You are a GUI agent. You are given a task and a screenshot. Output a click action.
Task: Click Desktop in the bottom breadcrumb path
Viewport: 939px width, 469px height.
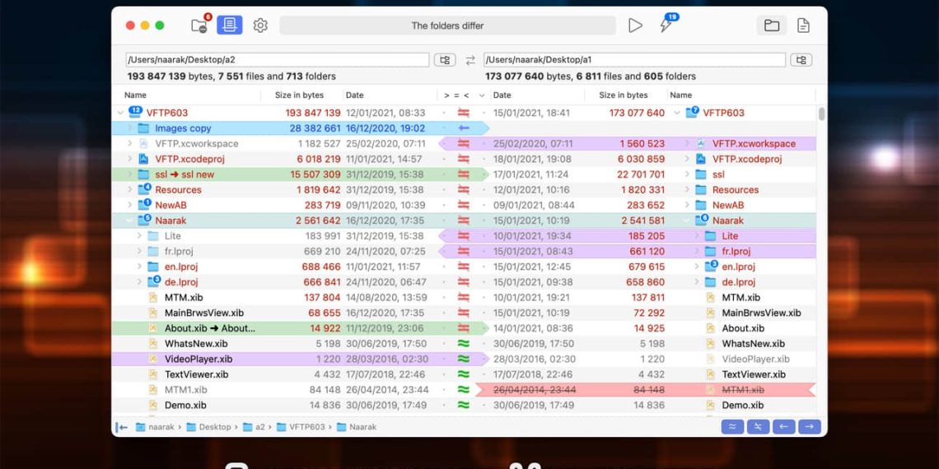tap(214, 427)
